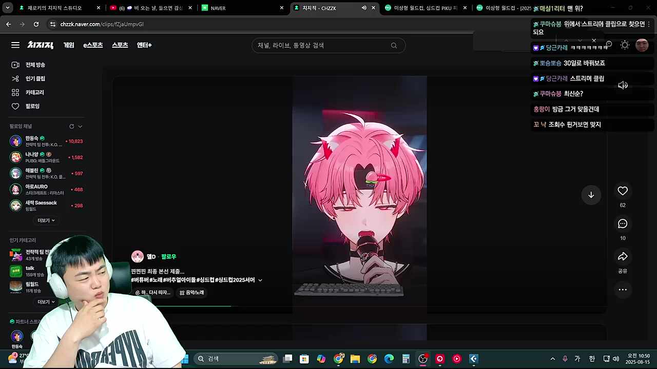Click the browser forward arrow
Image resolution: width=657 pixels, height=369 pixels.
(x=22, y=24)
